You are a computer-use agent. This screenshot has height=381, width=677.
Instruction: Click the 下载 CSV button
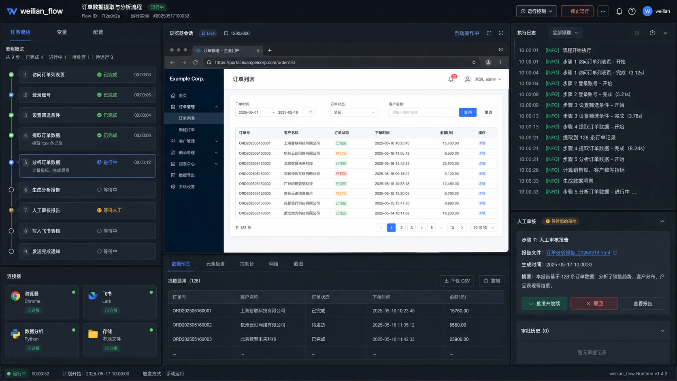tap(457, 281)
